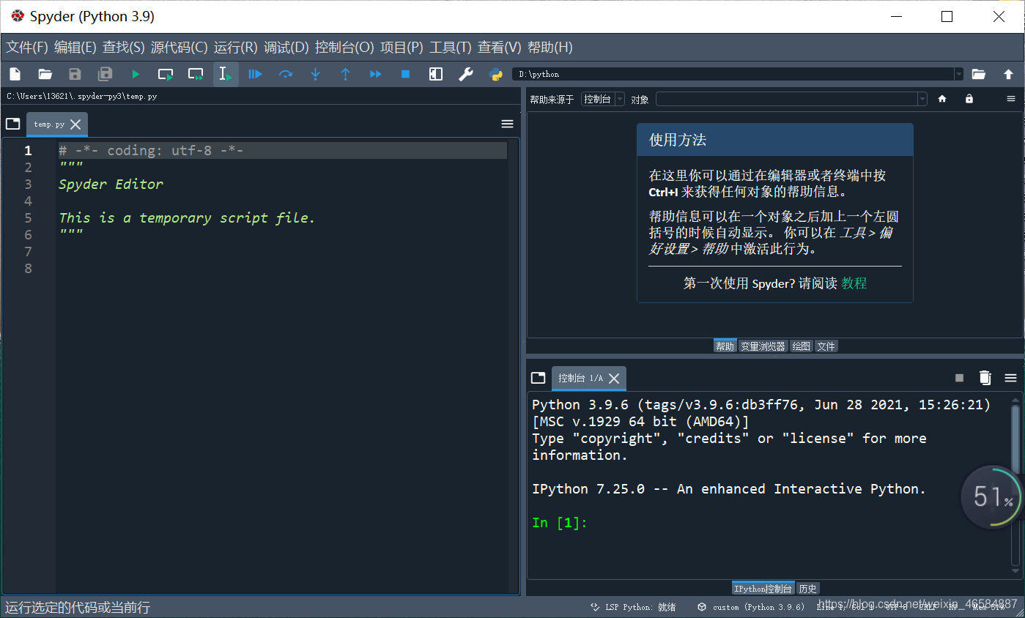The height and width of the screenshot is (618, 1025).
Task: Go to the parent directory
Action: point(1008,74)
